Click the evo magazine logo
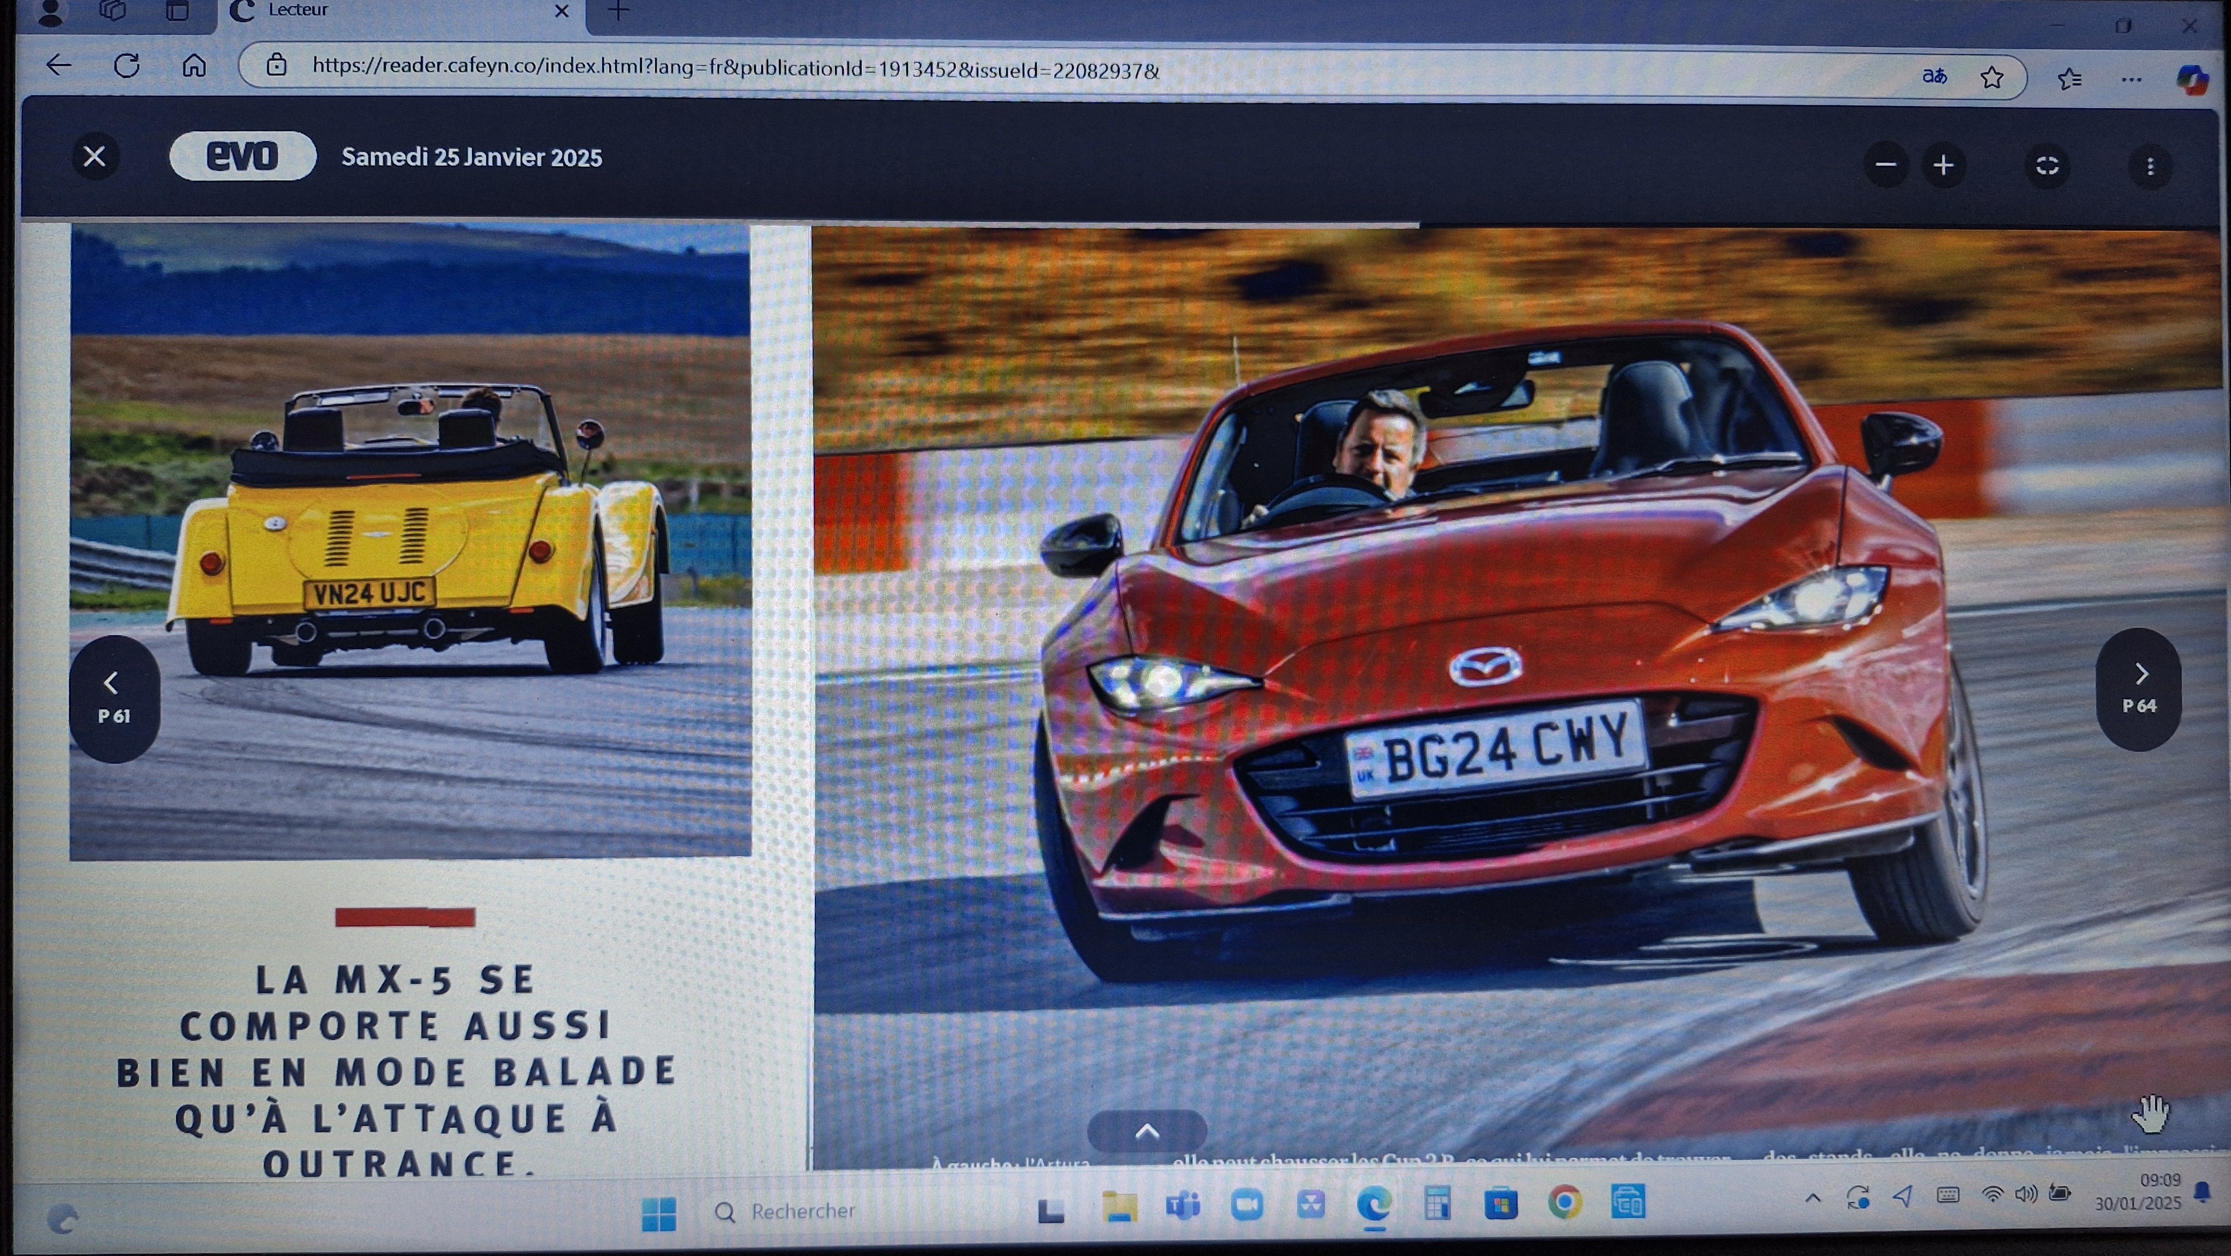This screenshot has height=1256, width=2231. 243,156
